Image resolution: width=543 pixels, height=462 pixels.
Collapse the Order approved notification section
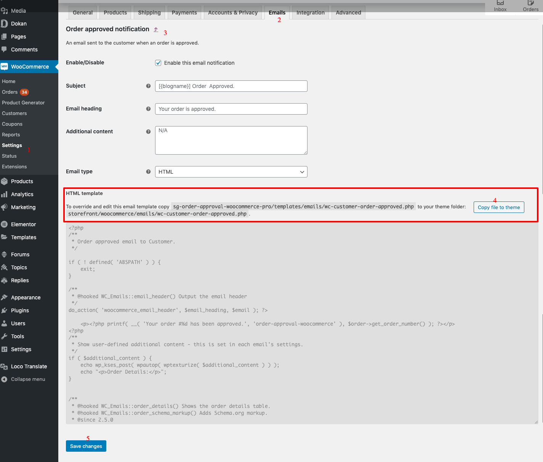coord(156,29)
